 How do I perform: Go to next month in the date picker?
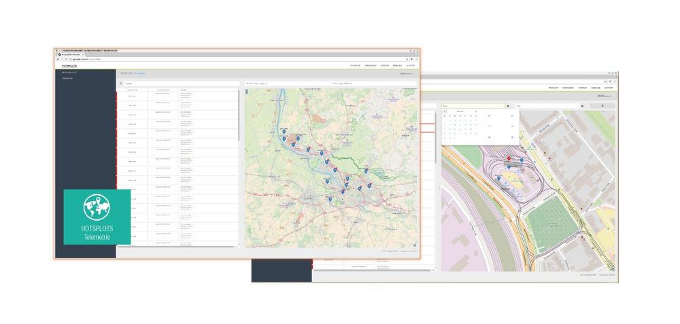[476, 111]
